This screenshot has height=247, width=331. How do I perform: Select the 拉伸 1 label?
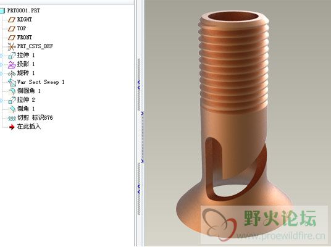(26, 55)
